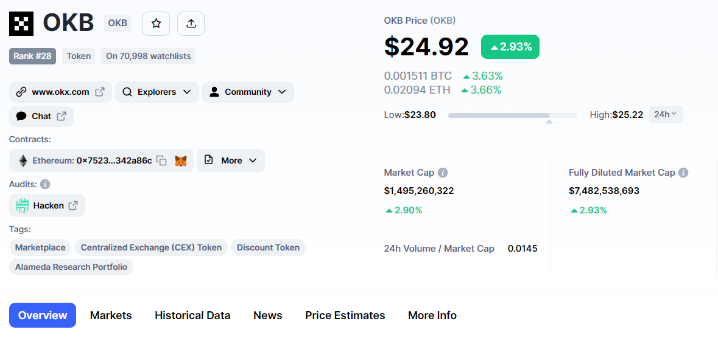
Task: Click the 0.001511 BTC price text
Action: coord(418,76)
